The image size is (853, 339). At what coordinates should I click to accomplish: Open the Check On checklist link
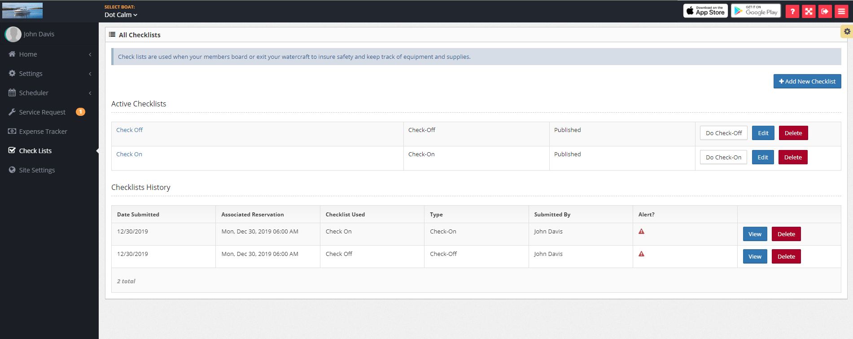129,154
